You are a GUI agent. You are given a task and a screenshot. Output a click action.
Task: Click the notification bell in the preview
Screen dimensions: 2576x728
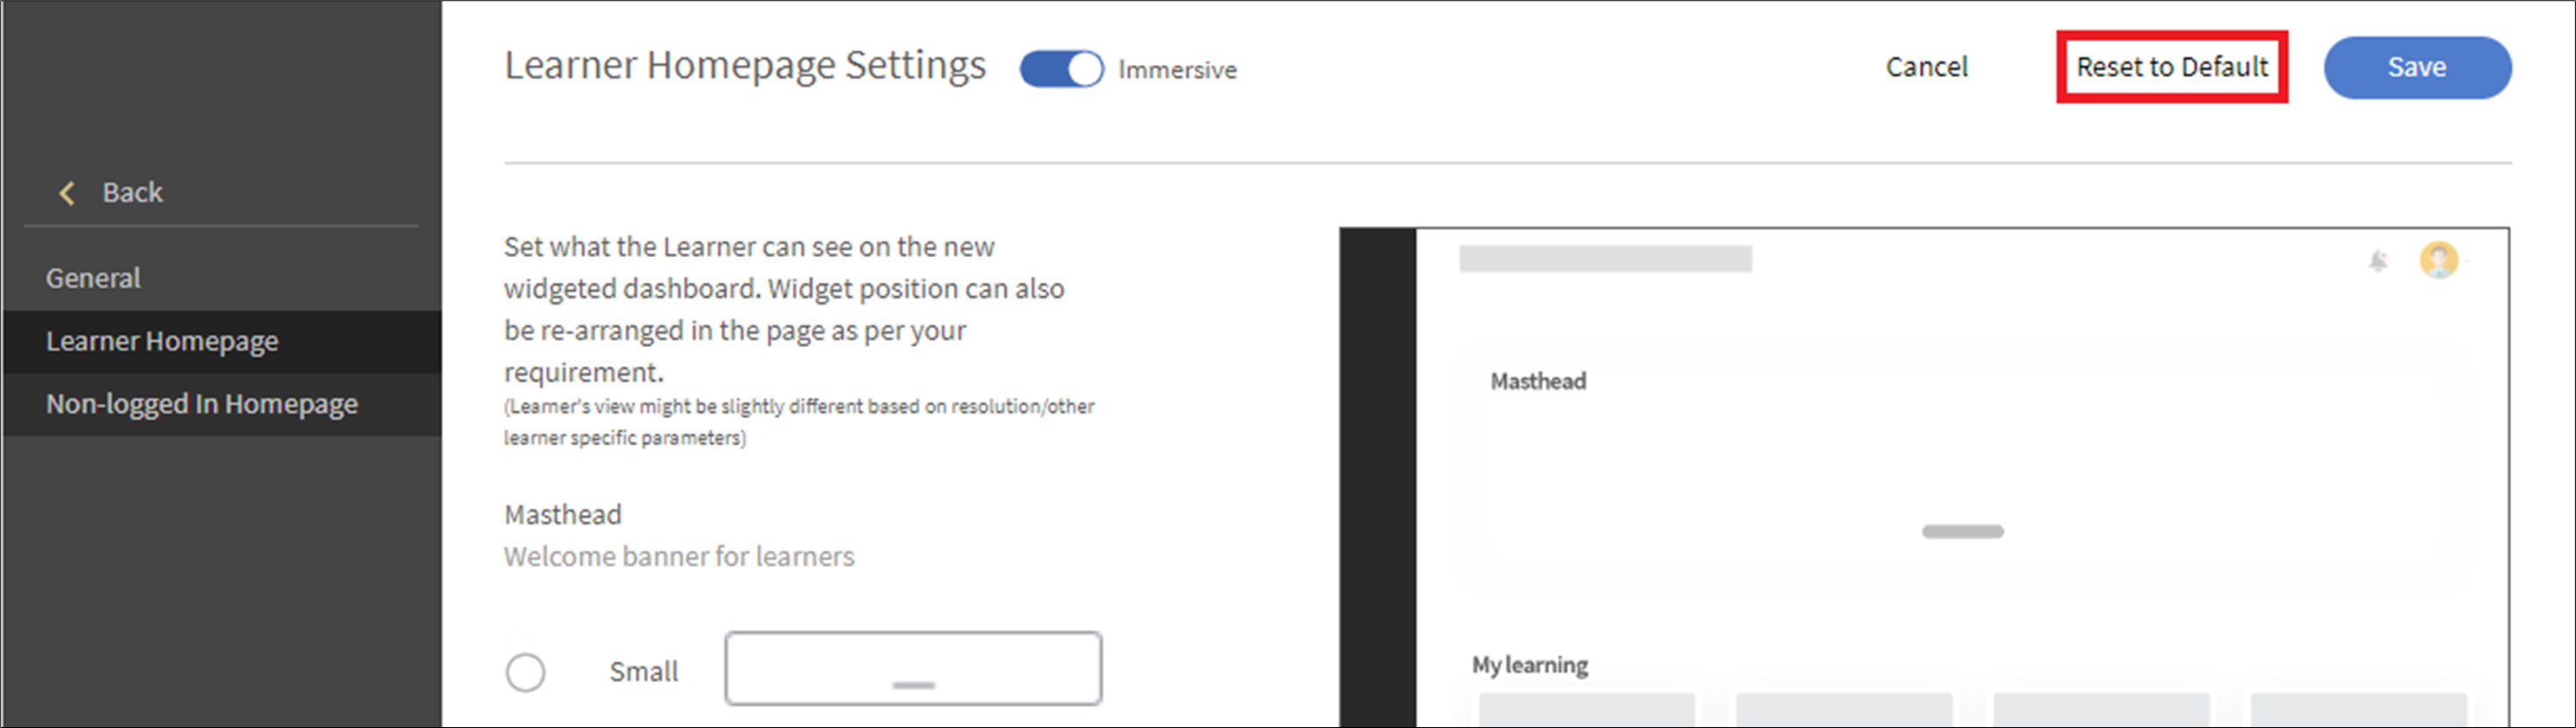2378,261
